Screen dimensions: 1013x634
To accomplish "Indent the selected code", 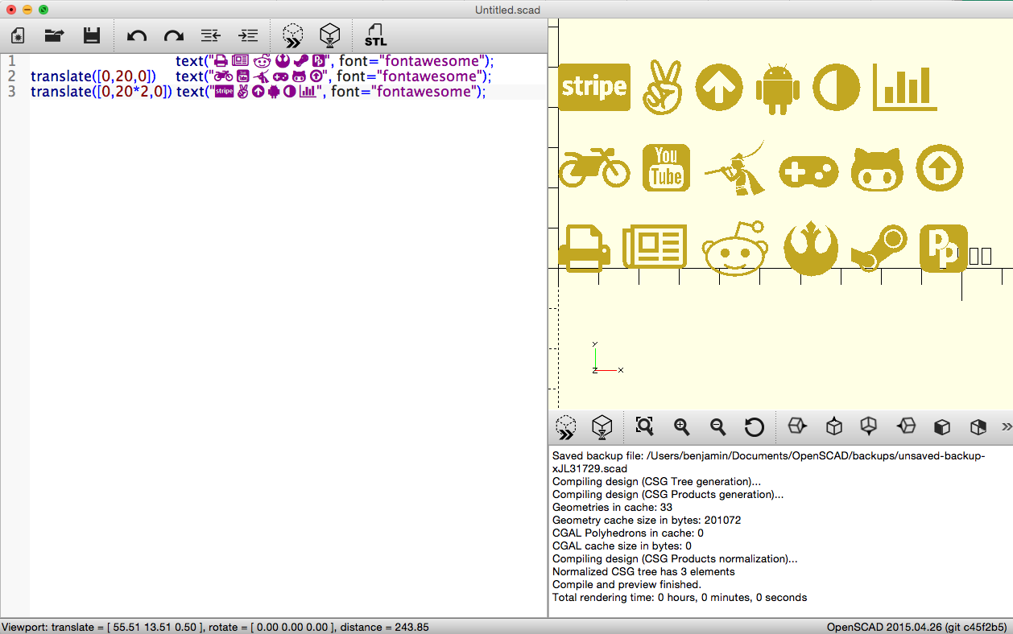I will tap(248, 35).
